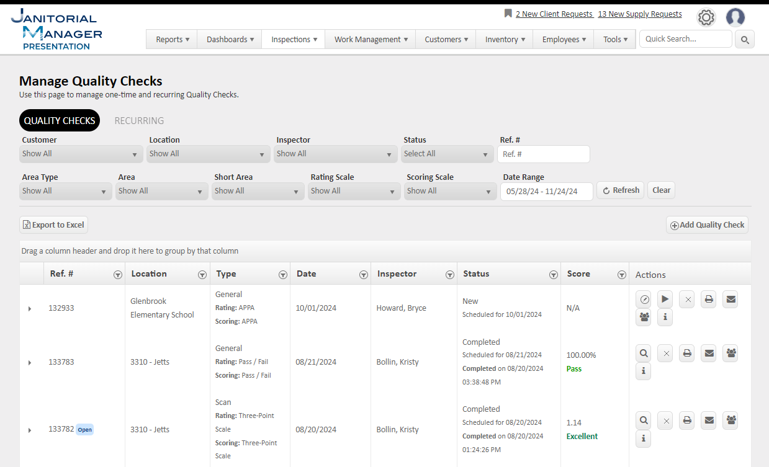Screen dimensions: 769x467
Task: Email quality check 132933 using envelope icon
Action: tap(731, 300)
